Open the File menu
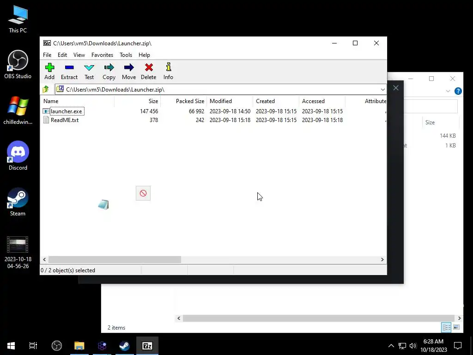This screenshot has width=473, height=355. click(47, 55)
